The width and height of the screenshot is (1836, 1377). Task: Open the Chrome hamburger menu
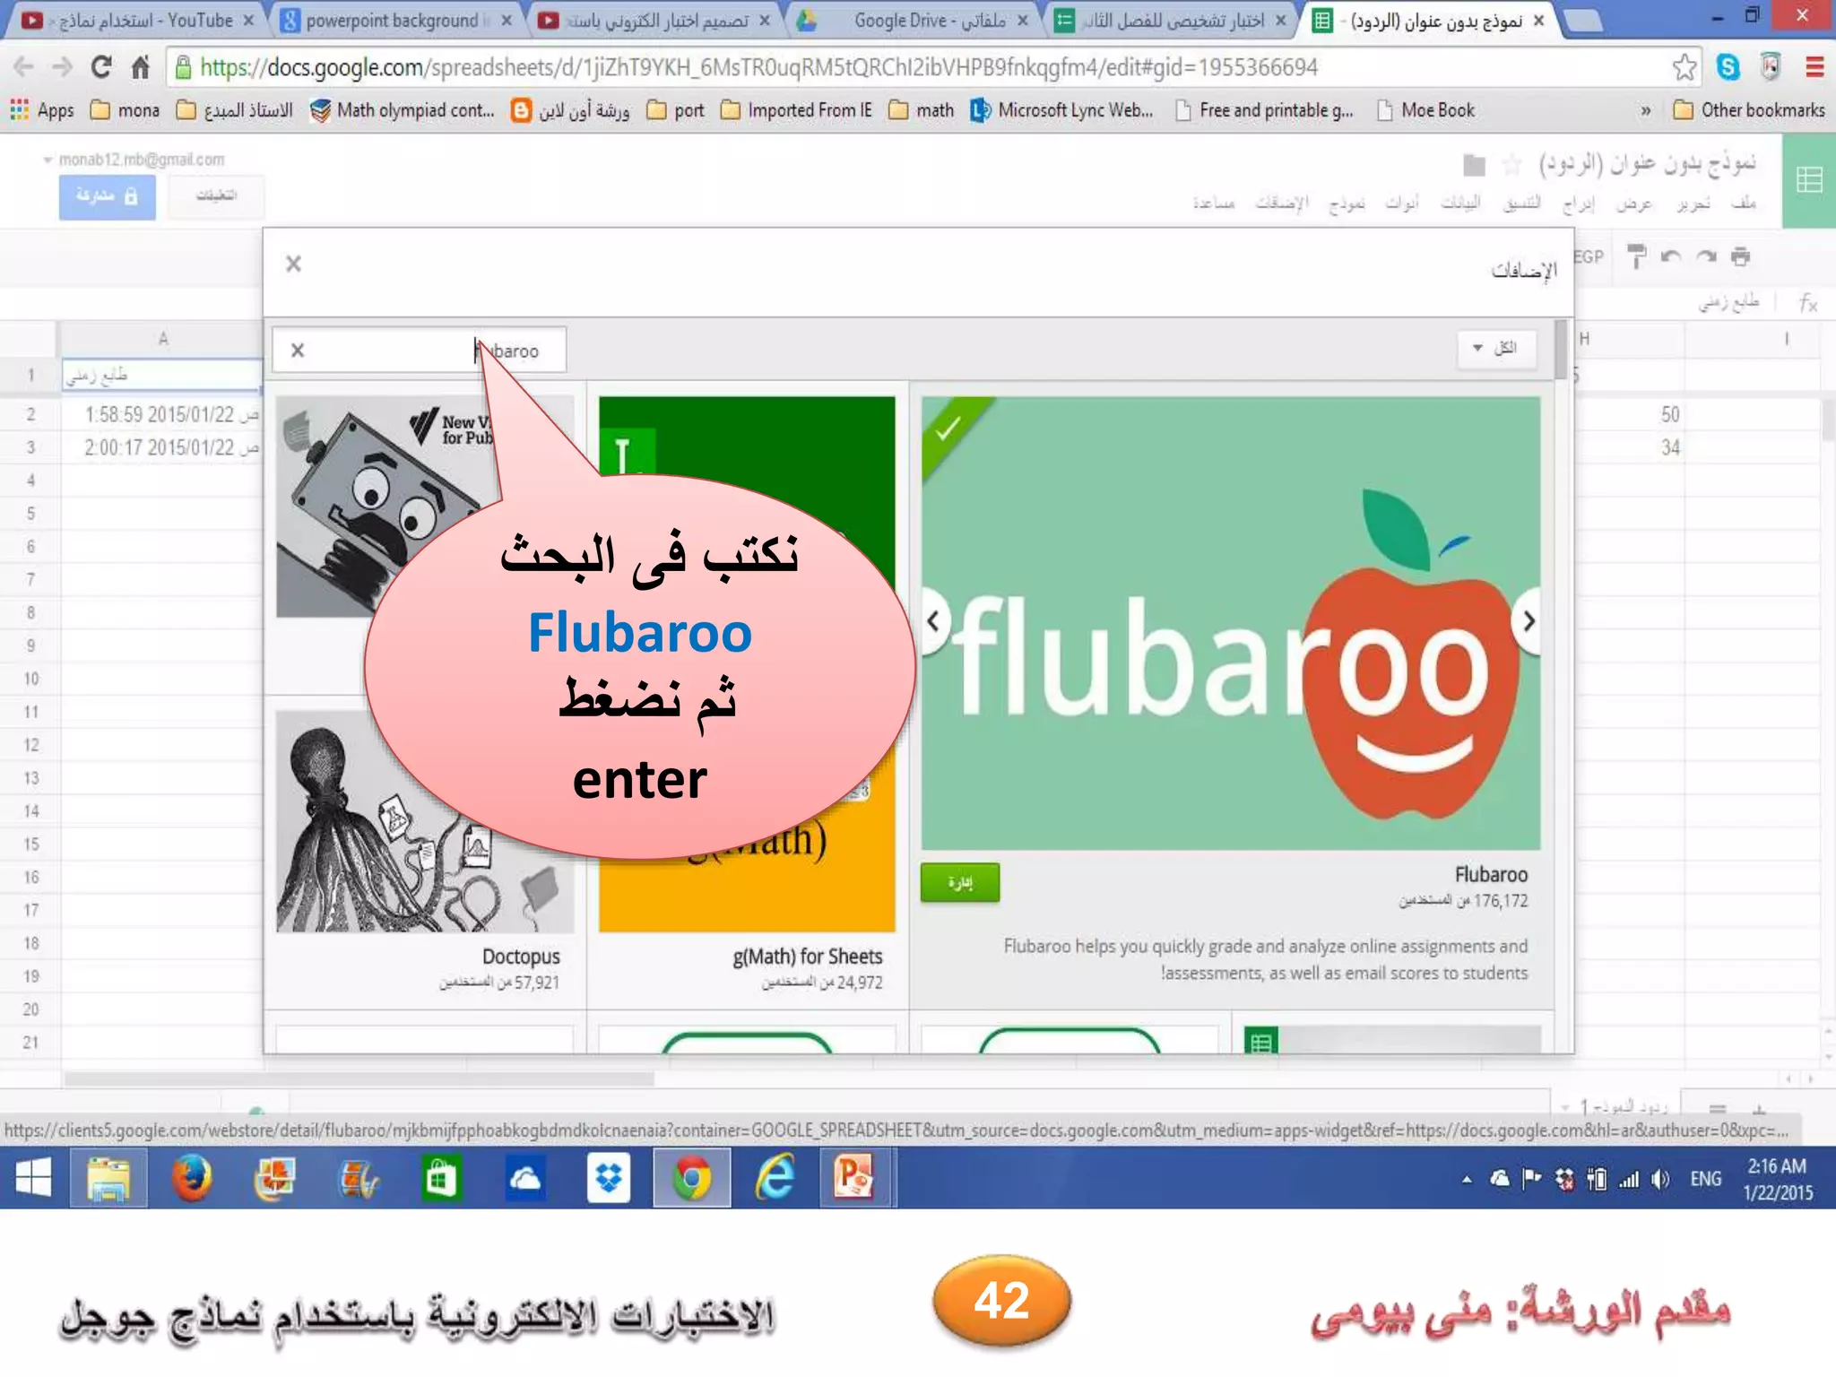(x=1814, y=67)
